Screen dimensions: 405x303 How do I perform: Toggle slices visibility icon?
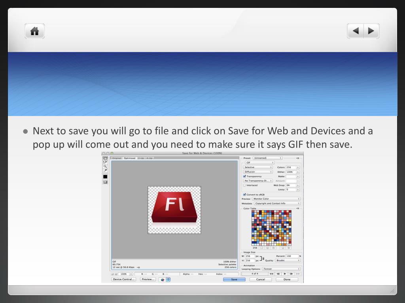point(105,182)
